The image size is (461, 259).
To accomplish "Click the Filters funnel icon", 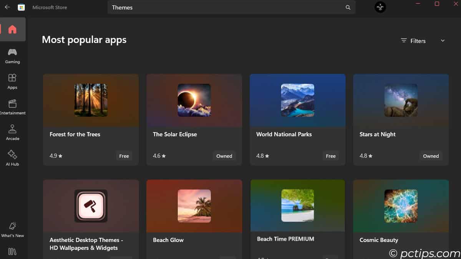I will tap(403, 41).
